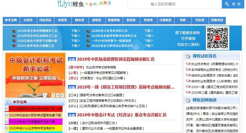Open the 外语类 navigation tab
Image resolution: width=246 pixels, height=133 pixels.
[x=62, y=20]
